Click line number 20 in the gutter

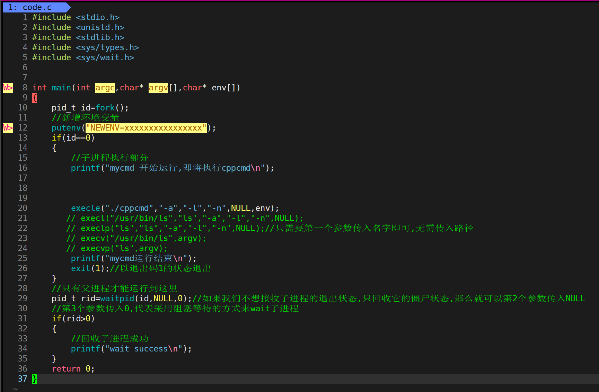(23, 208)
